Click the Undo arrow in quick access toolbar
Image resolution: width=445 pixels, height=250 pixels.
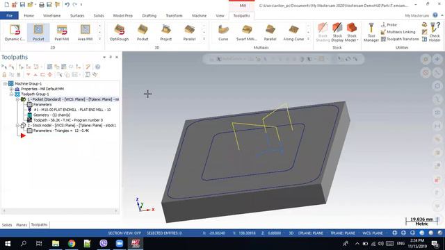tap(67, 5)
